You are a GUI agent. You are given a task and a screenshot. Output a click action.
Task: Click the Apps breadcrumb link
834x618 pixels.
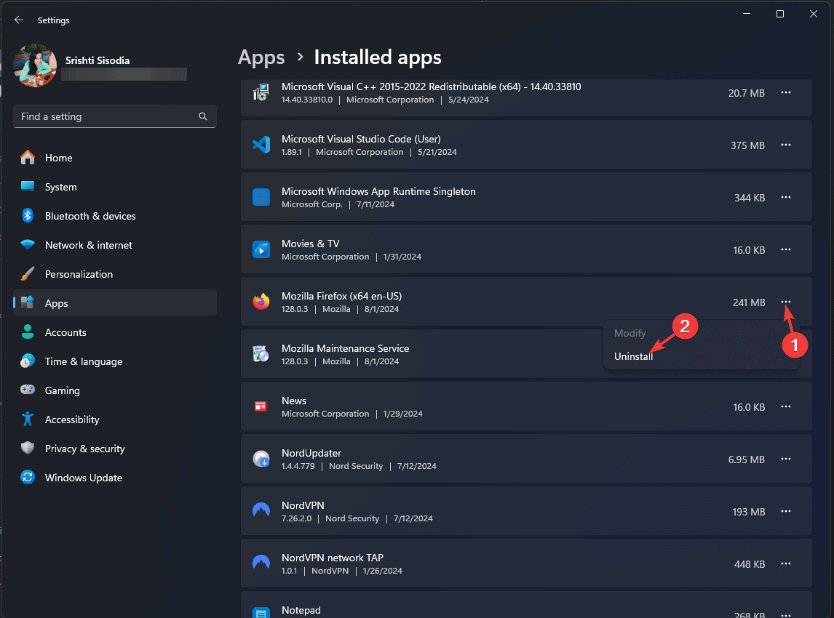pos(261,57)
